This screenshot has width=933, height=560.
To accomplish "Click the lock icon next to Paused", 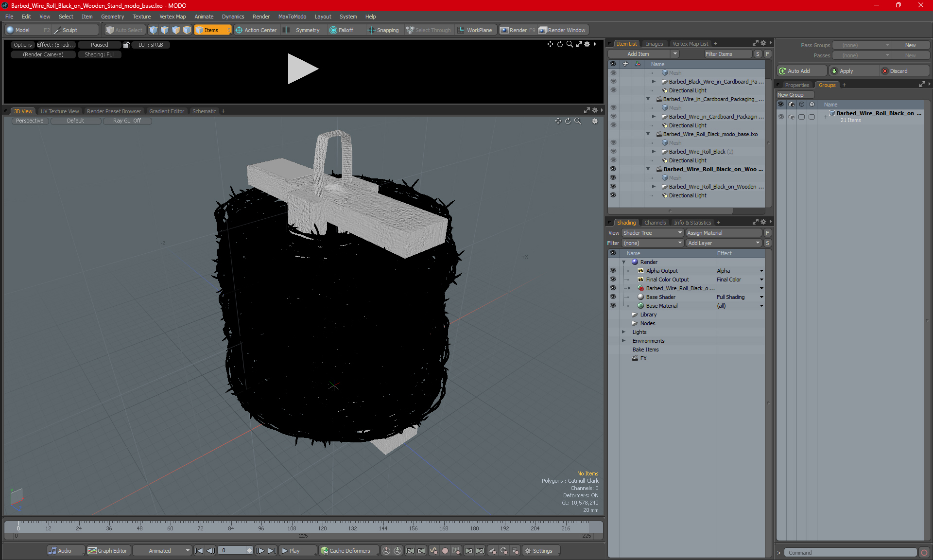I will tap(126, 45).
